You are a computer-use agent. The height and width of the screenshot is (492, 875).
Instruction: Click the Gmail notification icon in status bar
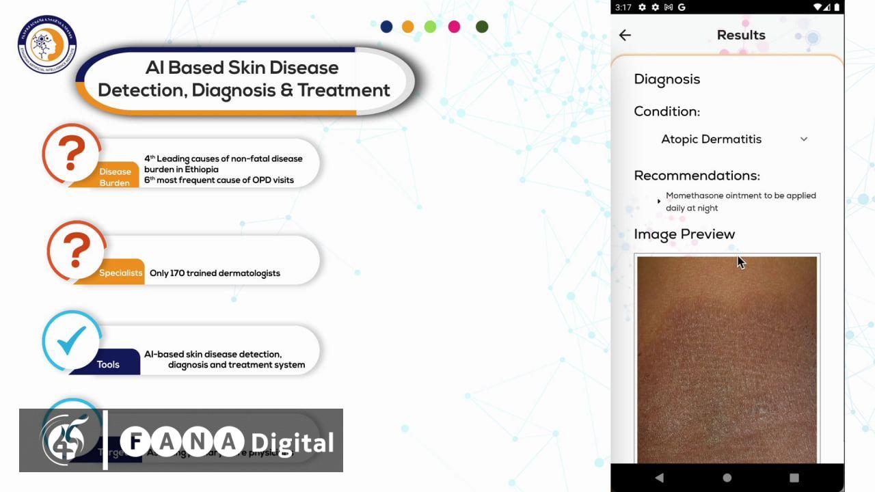pos(669,8)
